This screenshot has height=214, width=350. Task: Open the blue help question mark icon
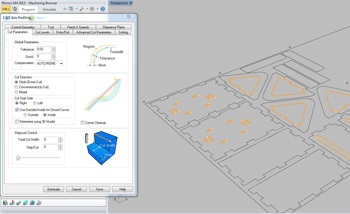(x=103, y=9)
